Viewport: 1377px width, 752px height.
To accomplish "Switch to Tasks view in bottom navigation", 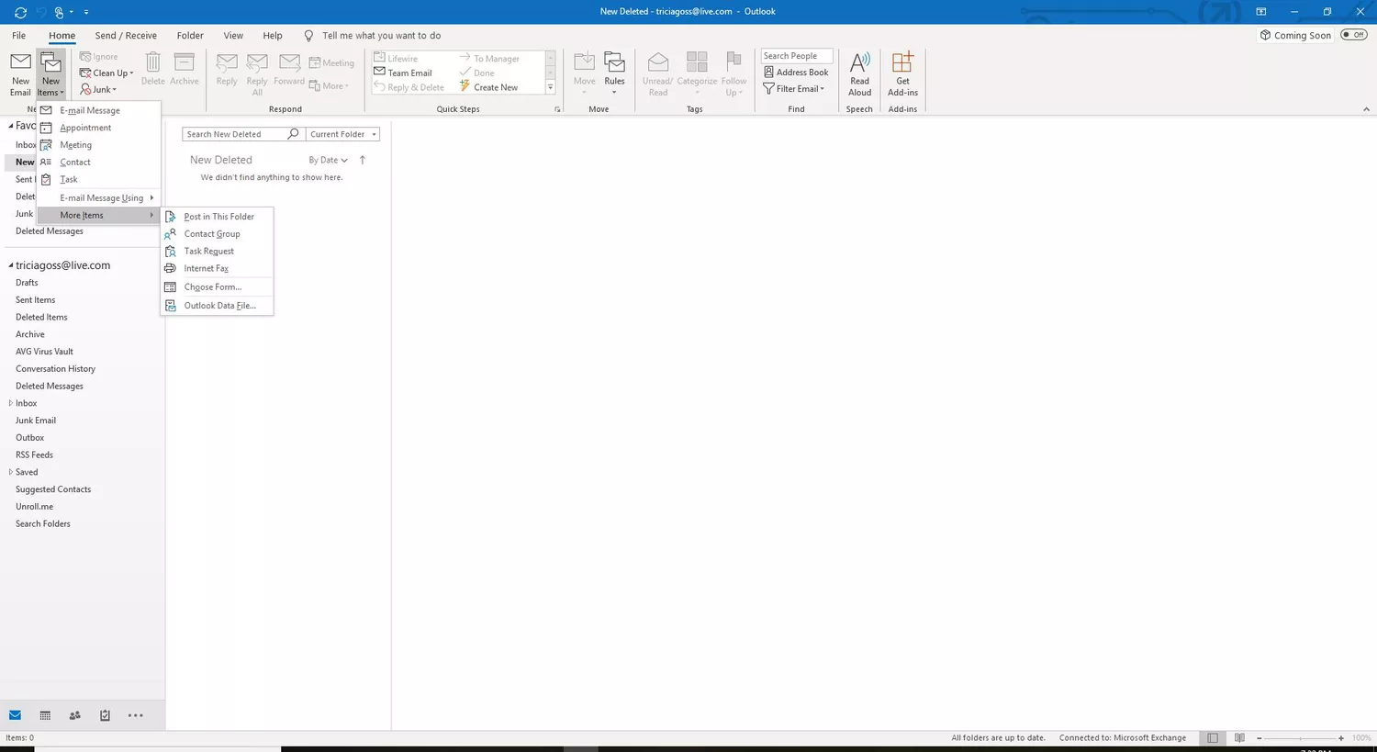I will pos(105,715).
